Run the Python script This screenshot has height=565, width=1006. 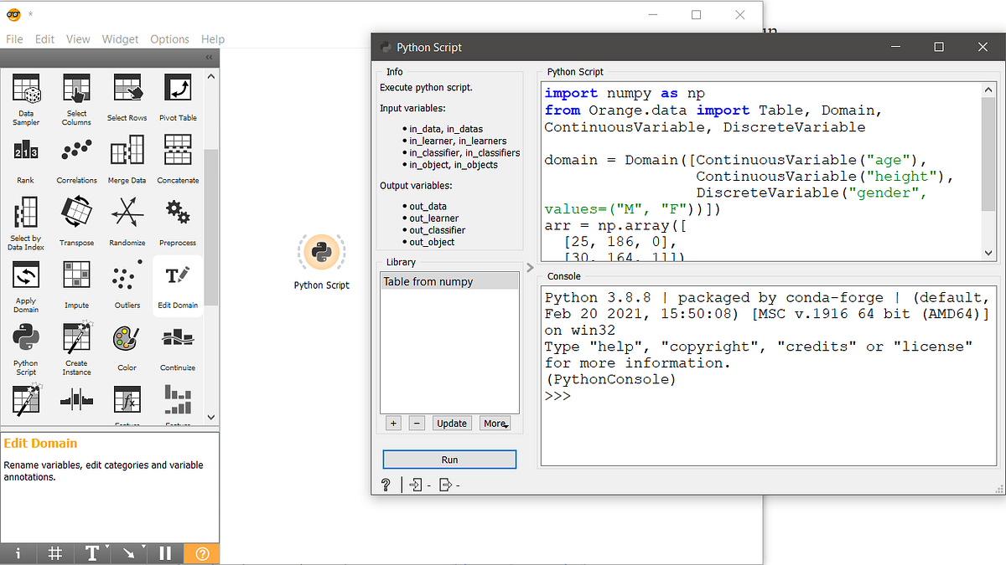(x=449, y=459)
